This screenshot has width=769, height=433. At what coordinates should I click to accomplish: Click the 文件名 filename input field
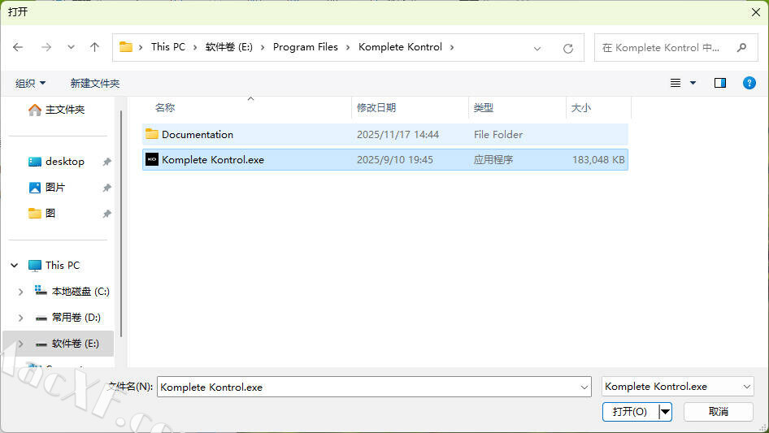366,387
